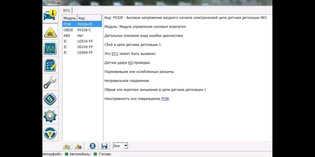Screen dimensions: 315x157
Task: Open the settings gear sidebar icon
Action: [x=50, y=116]
